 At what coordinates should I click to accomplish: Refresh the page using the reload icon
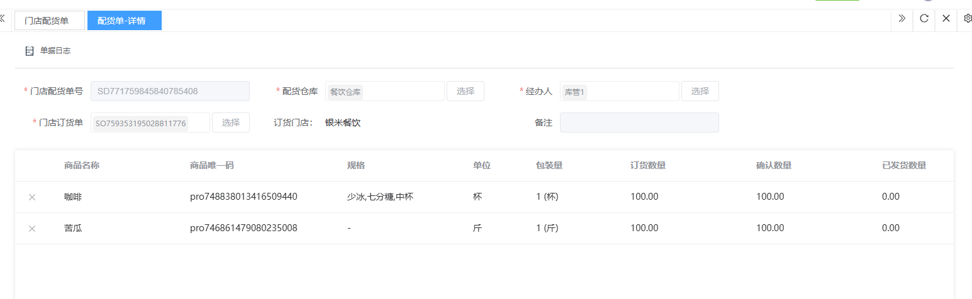point(924,19)
